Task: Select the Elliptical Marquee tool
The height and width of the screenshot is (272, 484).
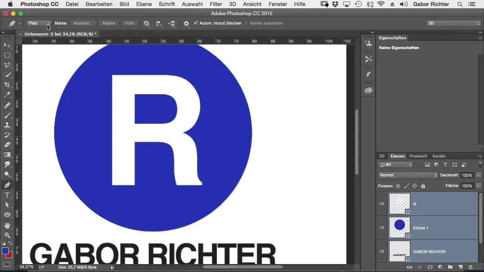Action: (x=7, y=56)
